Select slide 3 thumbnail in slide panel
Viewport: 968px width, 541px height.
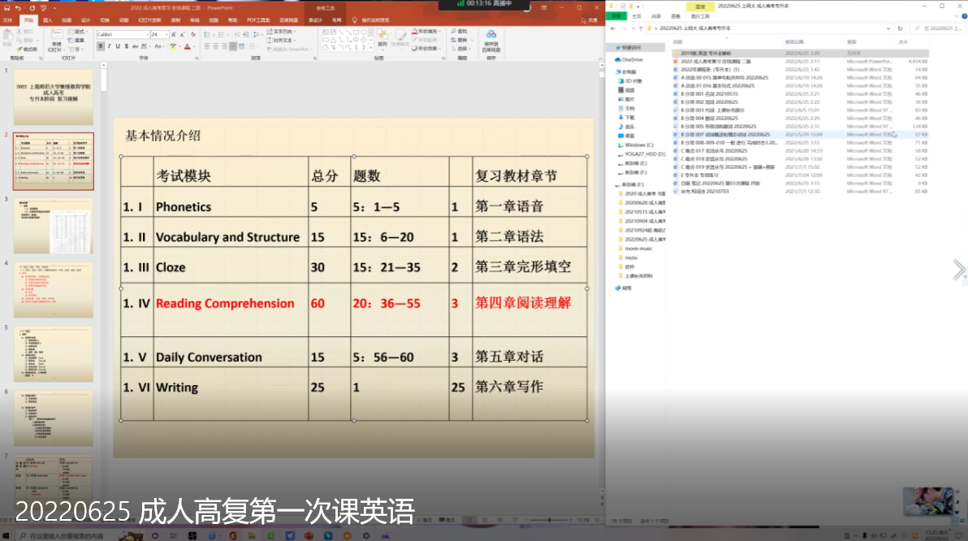point(54,225)
